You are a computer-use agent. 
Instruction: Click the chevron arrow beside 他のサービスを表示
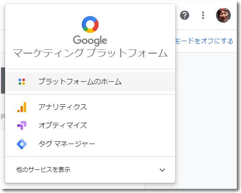pos(162,170)
